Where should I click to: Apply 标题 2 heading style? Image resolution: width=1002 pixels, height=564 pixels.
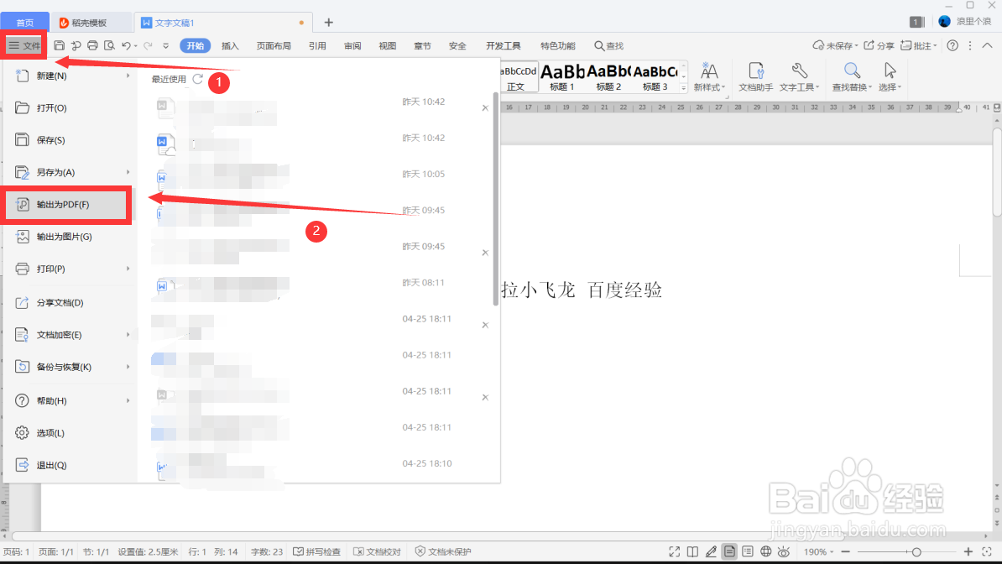tap(608, 76)
